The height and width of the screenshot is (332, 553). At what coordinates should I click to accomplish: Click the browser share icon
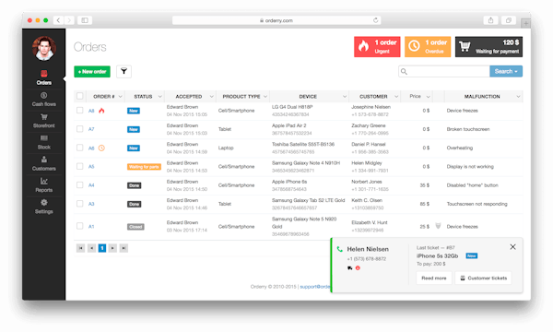pyautogui.click(x=490, y=20)
